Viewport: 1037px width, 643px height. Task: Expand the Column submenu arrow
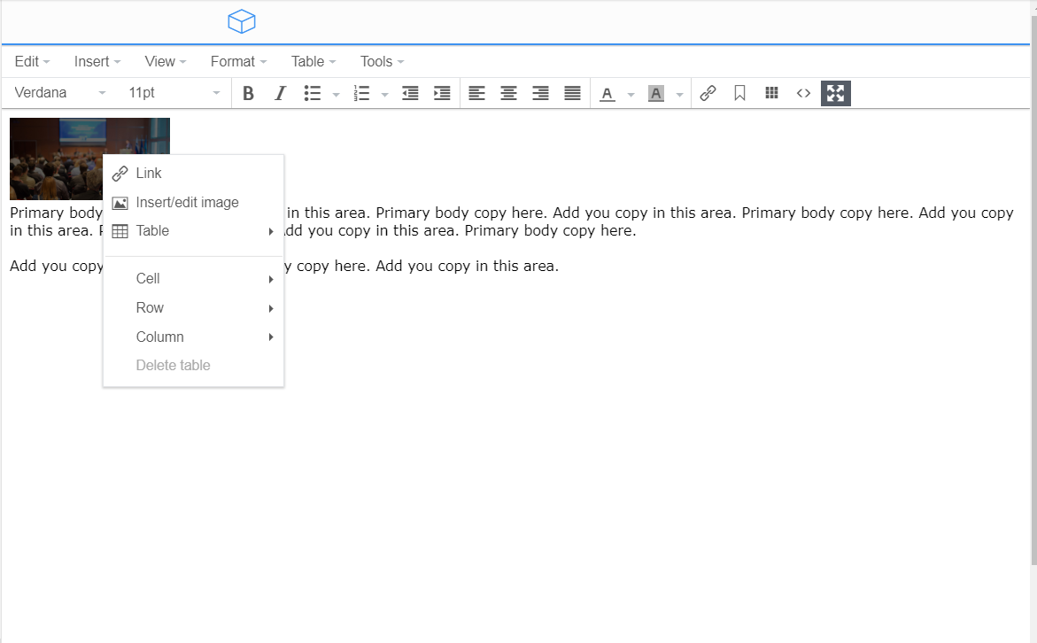click(x=271, y=337)
